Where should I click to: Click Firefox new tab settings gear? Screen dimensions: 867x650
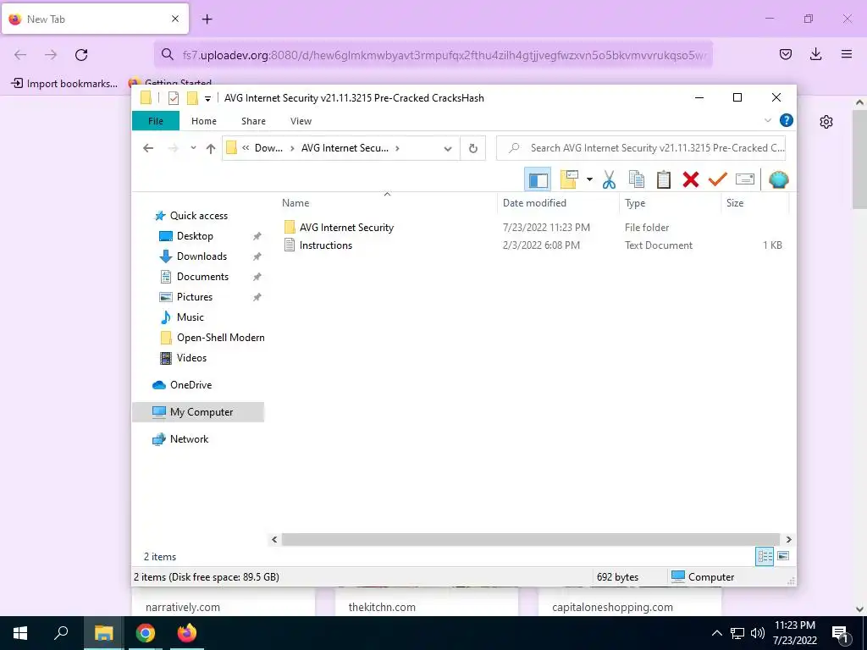tap(826, 122)
